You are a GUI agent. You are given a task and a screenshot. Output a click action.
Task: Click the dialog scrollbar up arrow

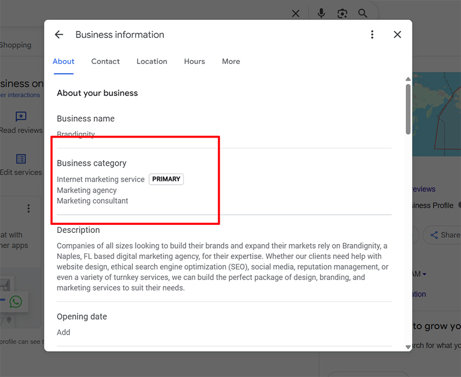(408, 80)
